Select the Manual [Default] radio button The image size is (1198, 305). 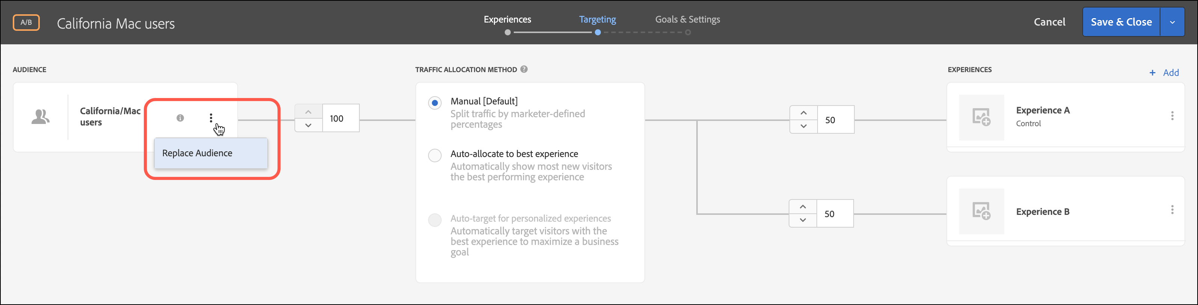pyautogui.click(x=435, y=103)
